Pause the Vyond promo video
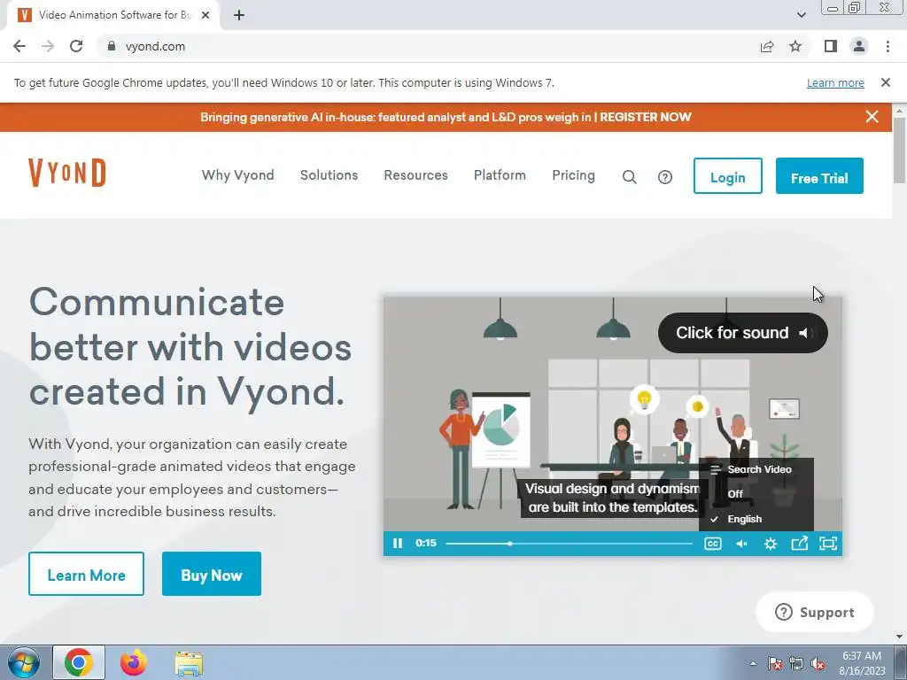This screenshot has height=680, width=907. point(398,544)
